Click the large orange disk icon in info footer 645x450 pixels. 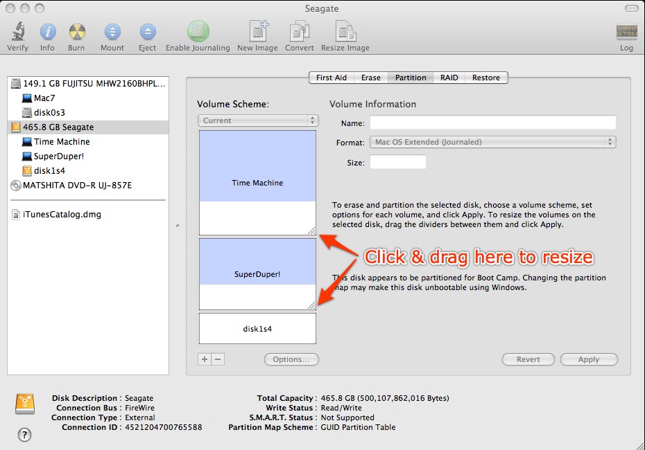[x=25, y=404]
